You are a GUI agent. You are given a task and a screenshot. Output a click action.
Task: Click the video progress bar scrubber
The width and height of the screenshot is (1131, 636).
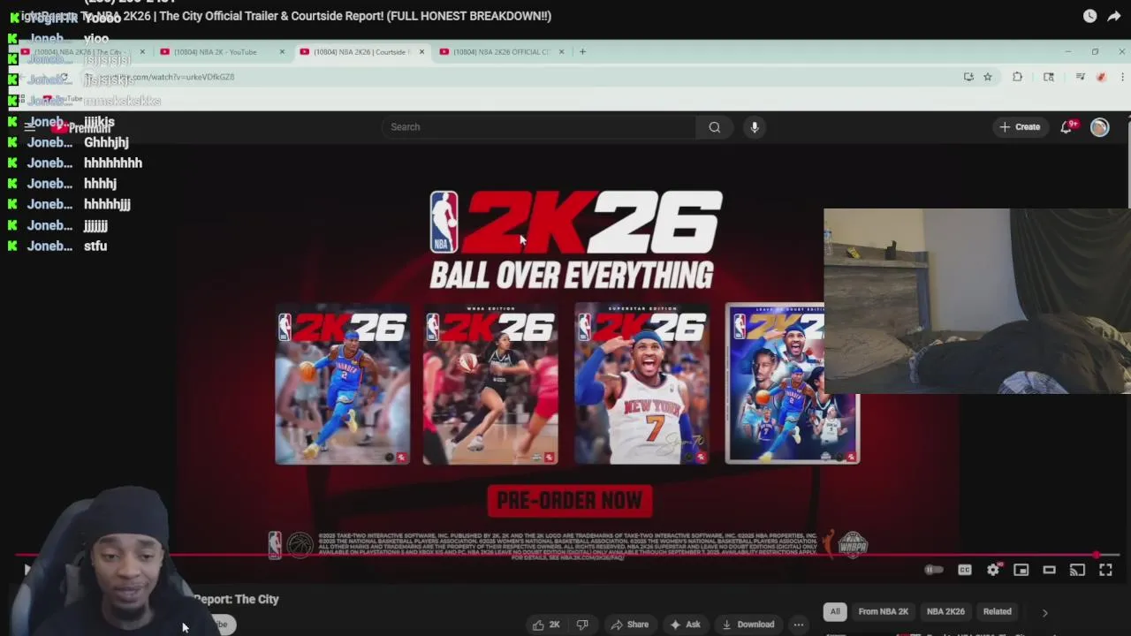pyautogui.click(x=1097, y=556)
